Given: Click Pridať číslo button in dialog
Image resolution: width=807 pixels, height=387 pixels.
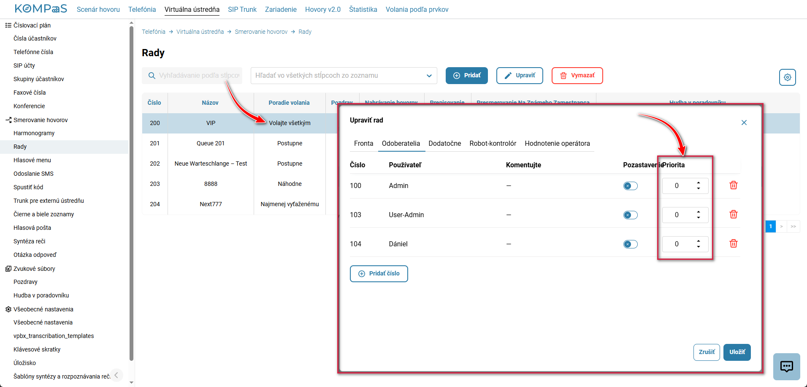Looking at the screenshot, I should 379,274.
